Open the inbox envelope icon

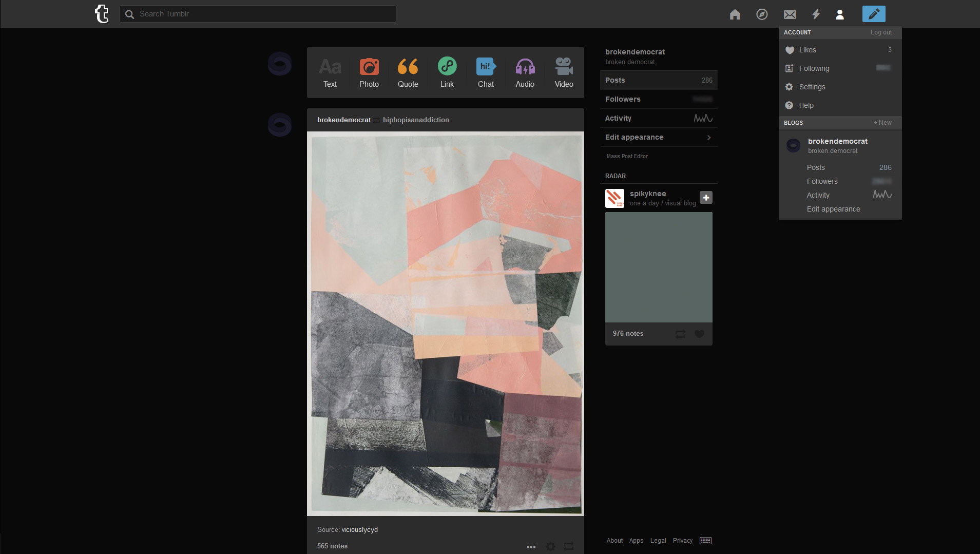pyautogui.click(x=790, y=14)
